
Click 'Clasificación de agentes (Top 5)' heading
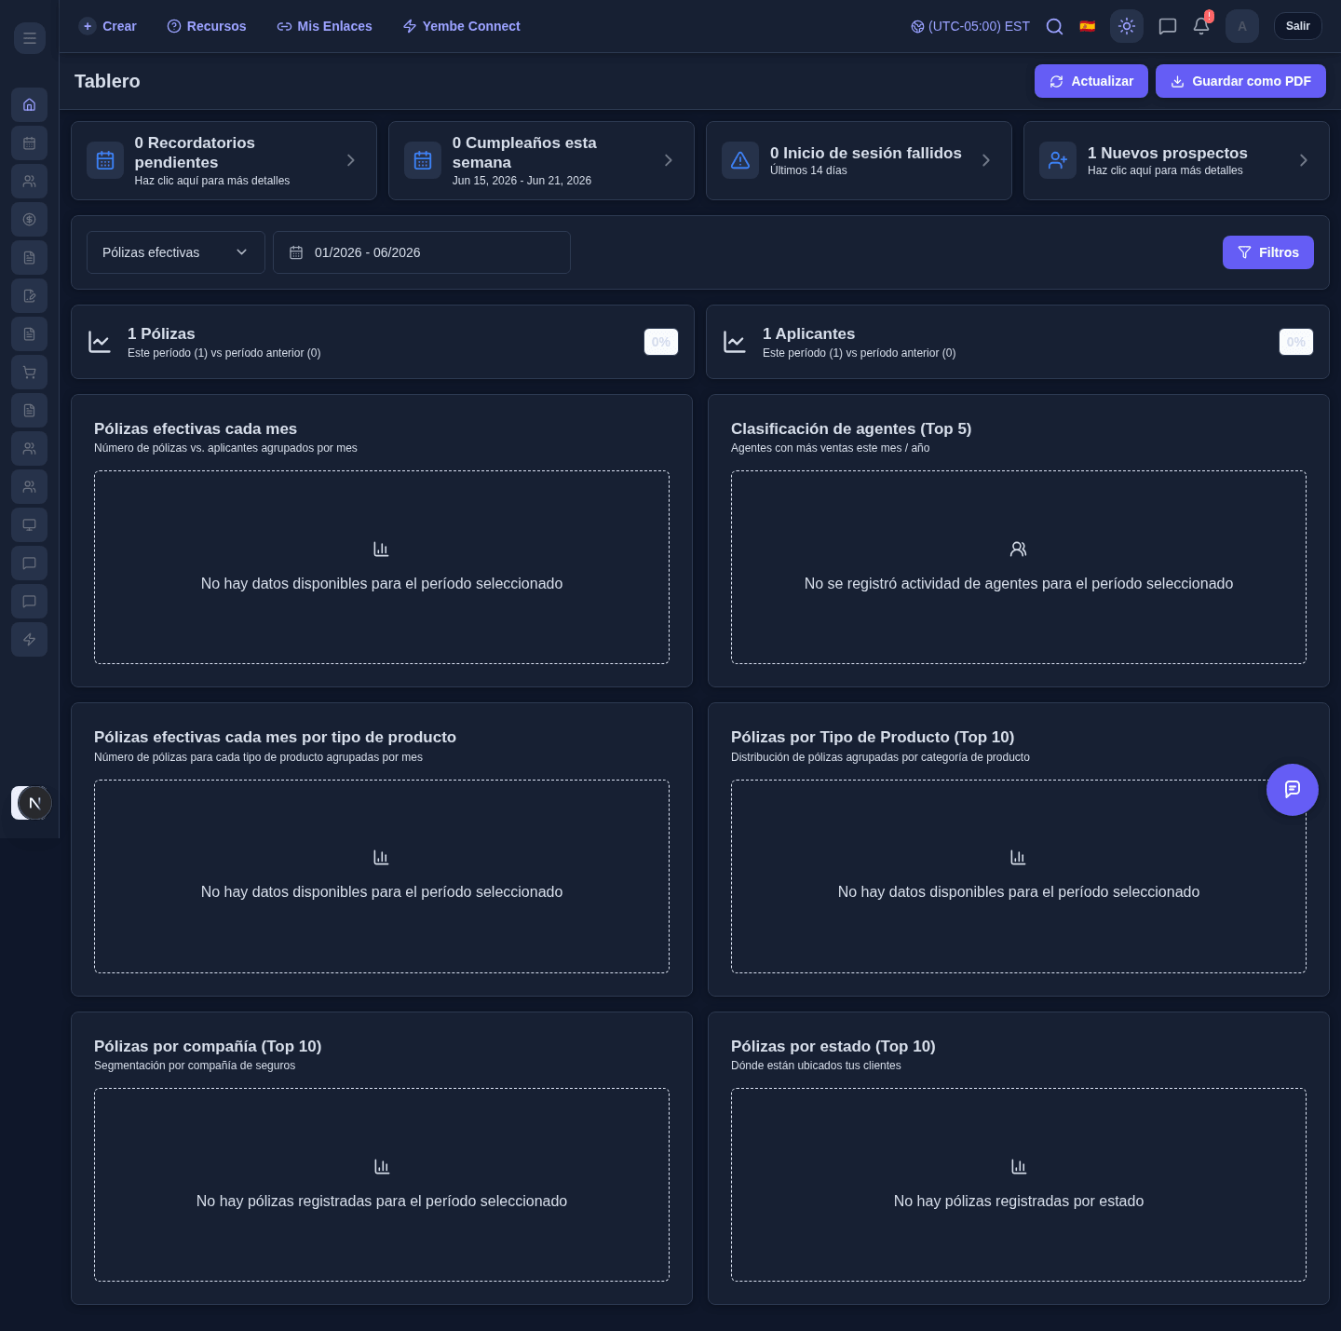coord(851,428)
